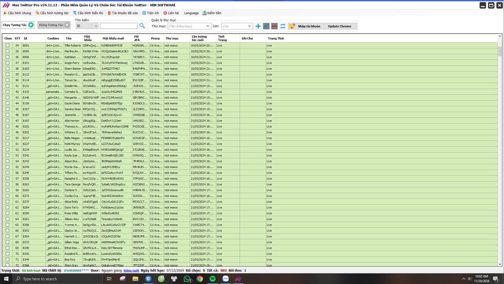Open the Tiện ích menu

(x=151, y=13)
